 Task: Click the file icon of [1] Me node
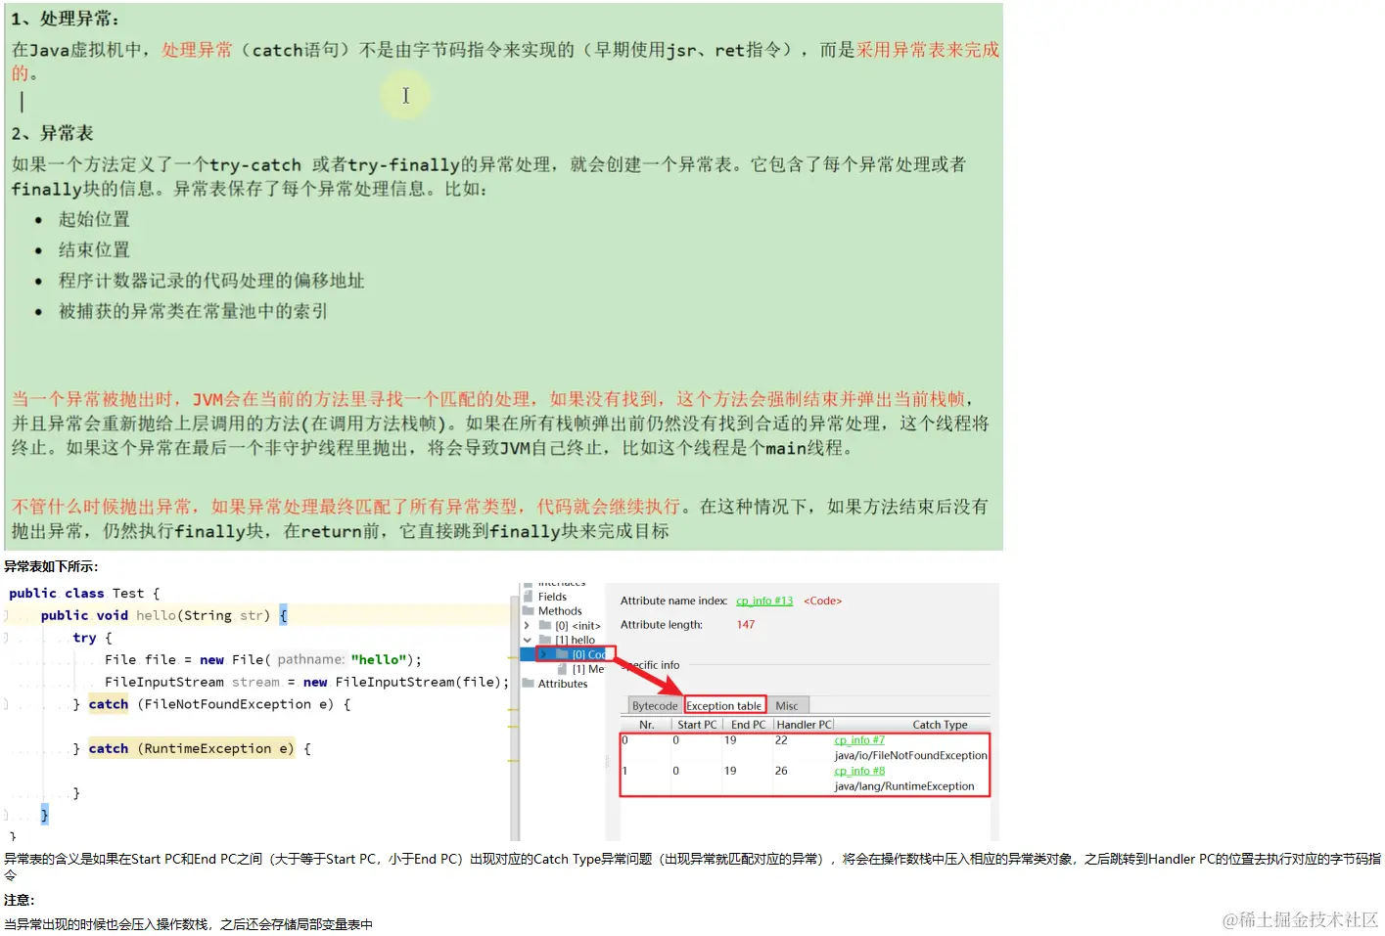tap(563, 669)
